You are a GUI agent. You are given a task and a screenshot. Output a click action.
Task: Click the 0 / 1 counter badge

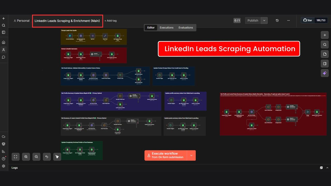click(x=237, y=20)
